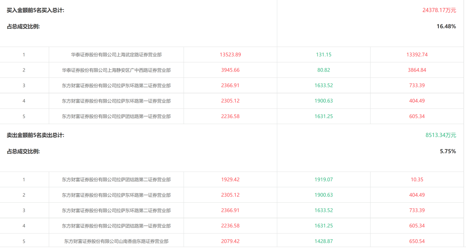The width and height of the screenshot is (466, 248).
Task: Click 404.49 in sell top-5 list
Action: (417, 195)
